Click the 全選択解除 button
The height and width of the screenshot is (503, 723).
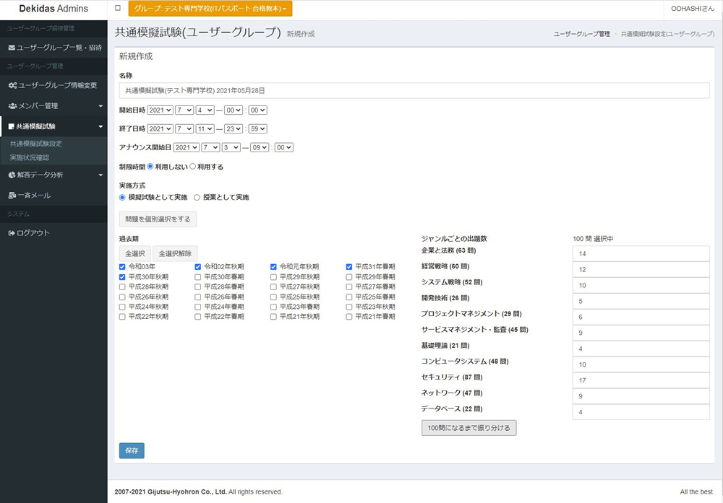click(175, 253)
